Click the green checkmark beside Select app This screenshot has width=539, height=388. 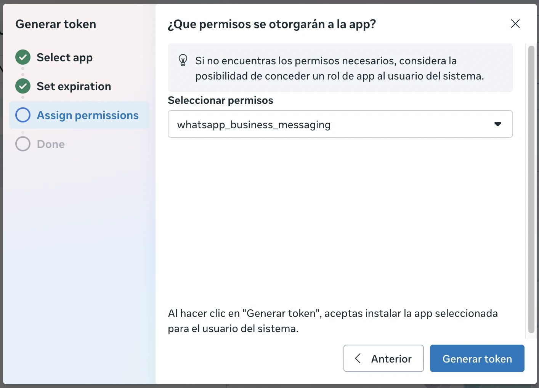pyautogui.click(x=22, y=57)
